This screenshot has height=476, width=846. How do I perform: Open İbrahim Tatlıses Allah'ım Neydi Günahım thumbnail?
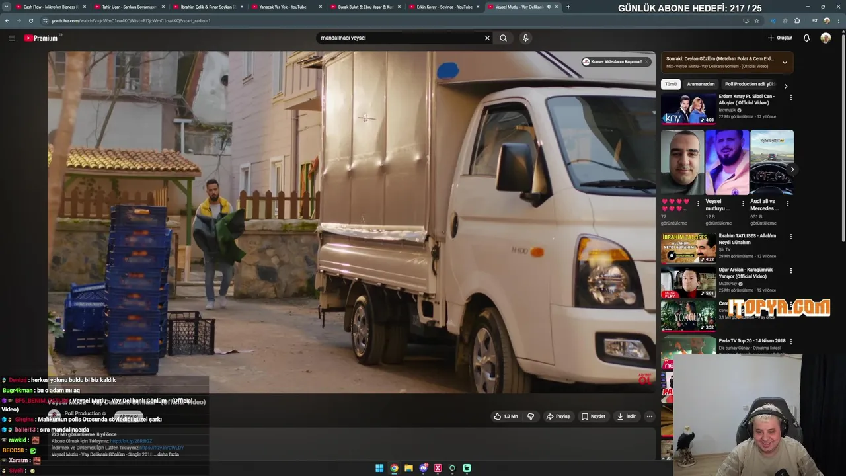click(x=688, y=248)
